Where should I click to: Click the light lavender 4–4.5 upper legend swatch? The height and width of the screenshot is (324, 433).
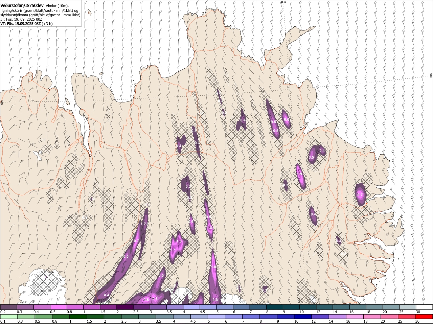(x=191, y=307)
